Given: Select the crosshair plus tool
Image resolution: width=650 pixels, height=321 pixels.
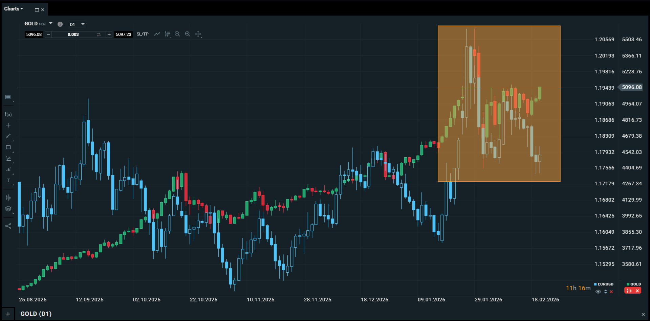Looking at the screenshot, I should 8,125.
